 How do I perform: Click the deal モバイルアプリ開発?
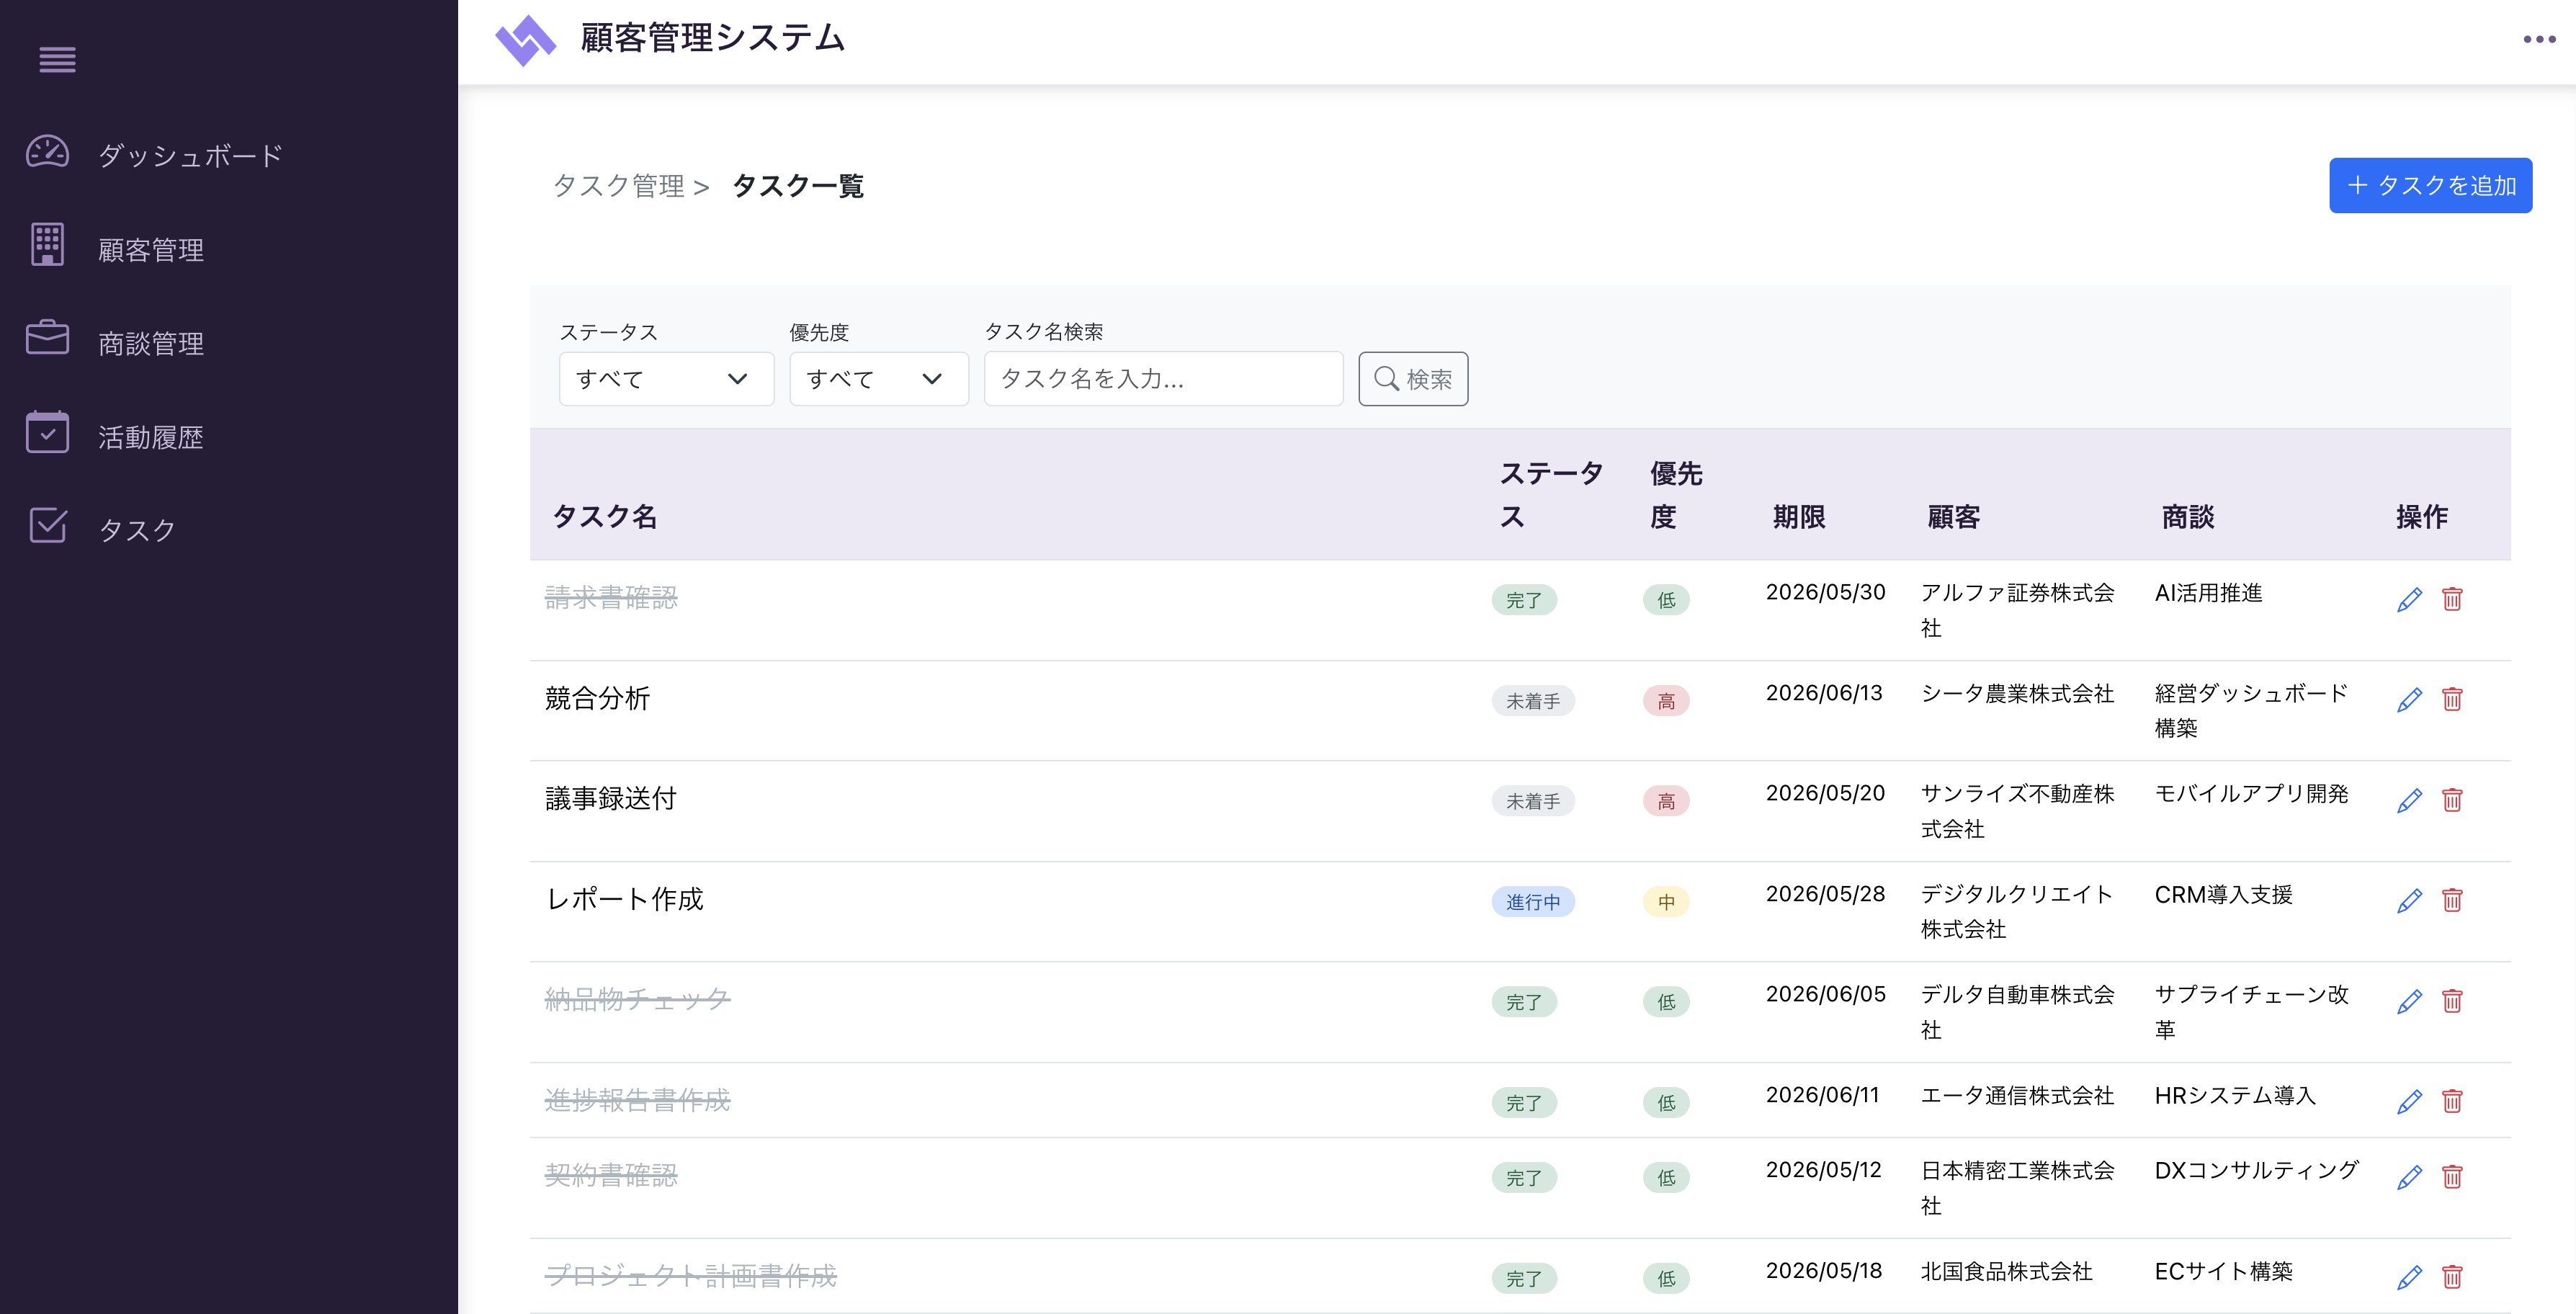click(2251, 793)
